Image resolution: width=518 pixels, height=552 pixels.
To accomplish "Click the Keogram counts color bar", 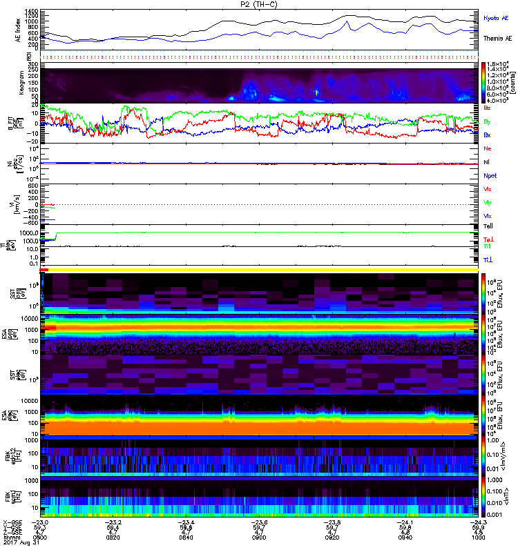I will (x=483, y=83).
